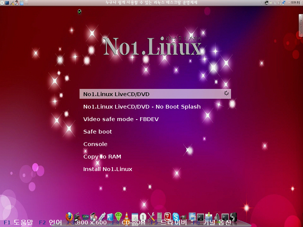Open settings tools icon in top panel
Viewport: 303px width, 227px height.
12,3
